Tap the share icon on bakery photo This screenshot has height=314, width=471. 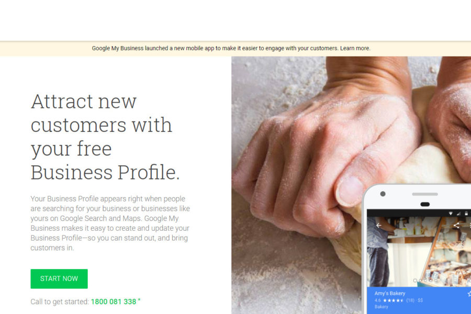click(456, 226)
